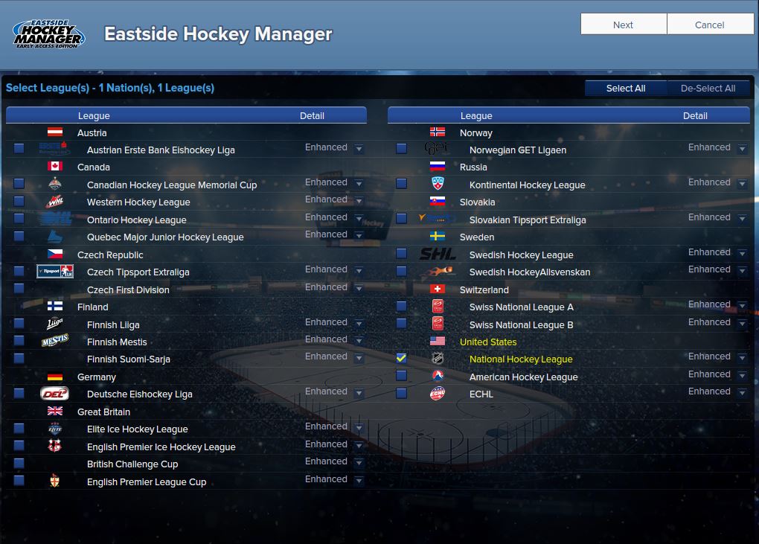759x544 pixels.
Task: Click the Ontario Hockey League logo
Action: [x=55, y=220]
